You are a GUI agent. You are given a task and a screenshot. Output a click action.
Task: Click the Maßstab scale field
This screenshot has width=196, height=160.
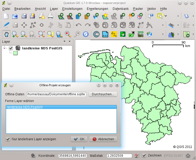119,156
